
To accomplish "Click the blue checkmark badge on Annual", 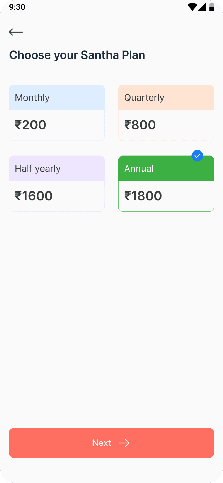I will (x=197, y=155).
